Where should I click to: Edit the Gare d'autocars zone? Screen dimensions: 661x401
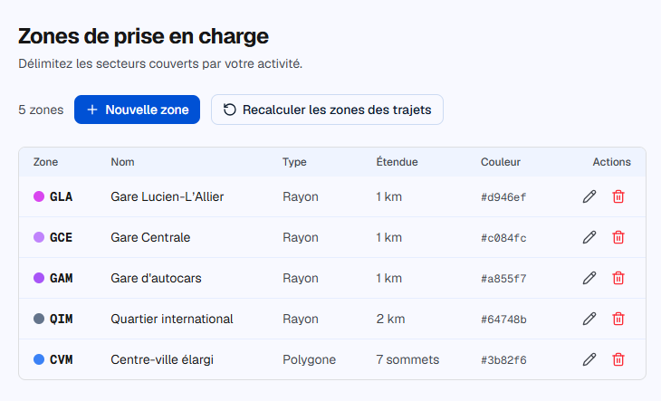click(589, 278)
